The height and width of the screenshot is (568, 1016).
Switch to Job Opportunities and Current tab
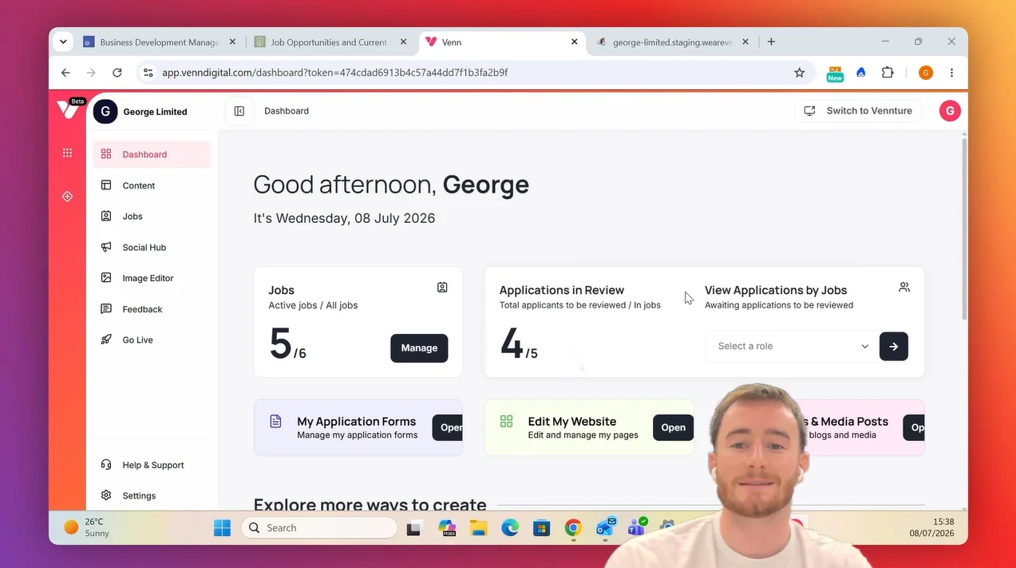click(x=328, y=42)
